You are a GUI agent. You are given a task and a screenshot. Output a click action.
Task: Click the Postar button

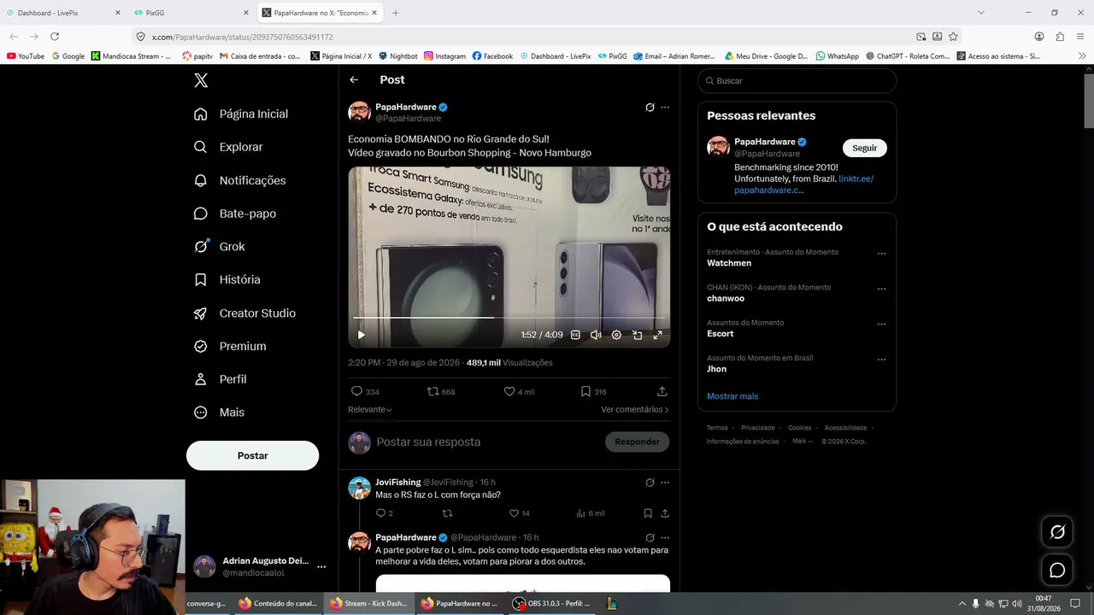click(x=252, y=455)
